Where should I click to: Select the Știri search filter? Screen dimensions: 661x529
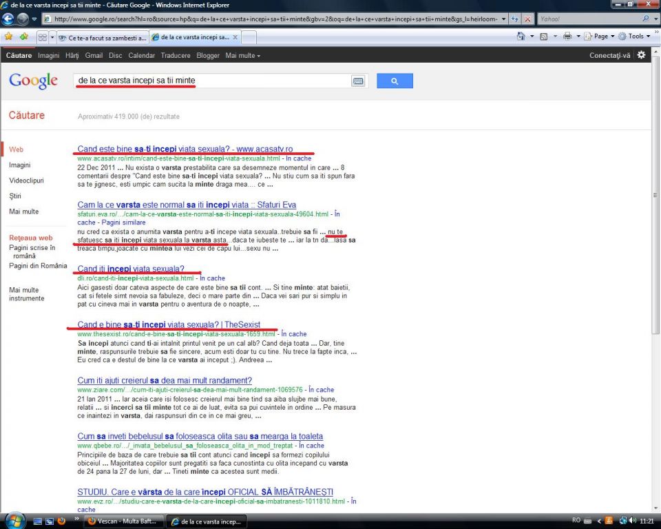coord(15,196)
